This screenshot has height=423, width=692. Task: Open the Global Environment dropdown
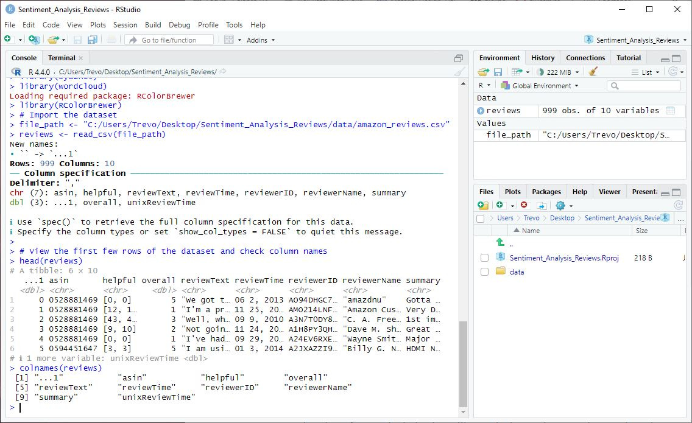click(x=539, y=86)
